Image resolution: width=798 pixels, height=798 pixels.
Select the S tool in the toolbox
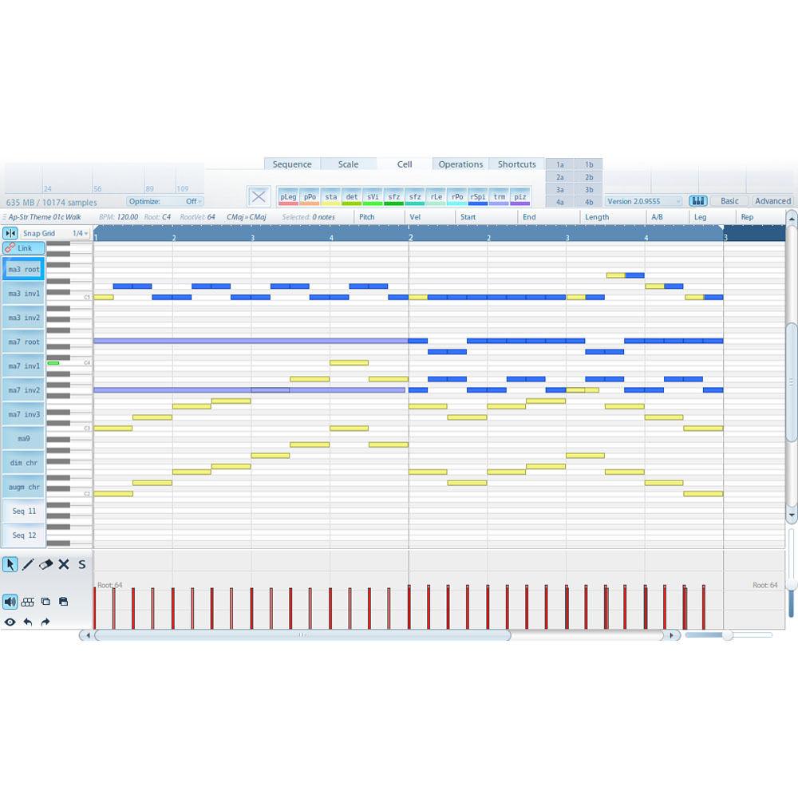(81, 564)
